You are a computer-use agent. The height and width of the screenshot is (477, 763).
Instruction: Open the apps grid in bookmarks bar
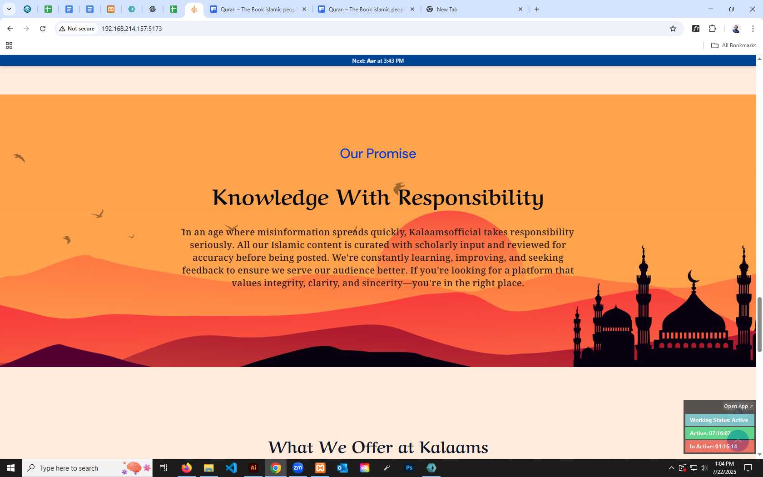coord(9,45)
